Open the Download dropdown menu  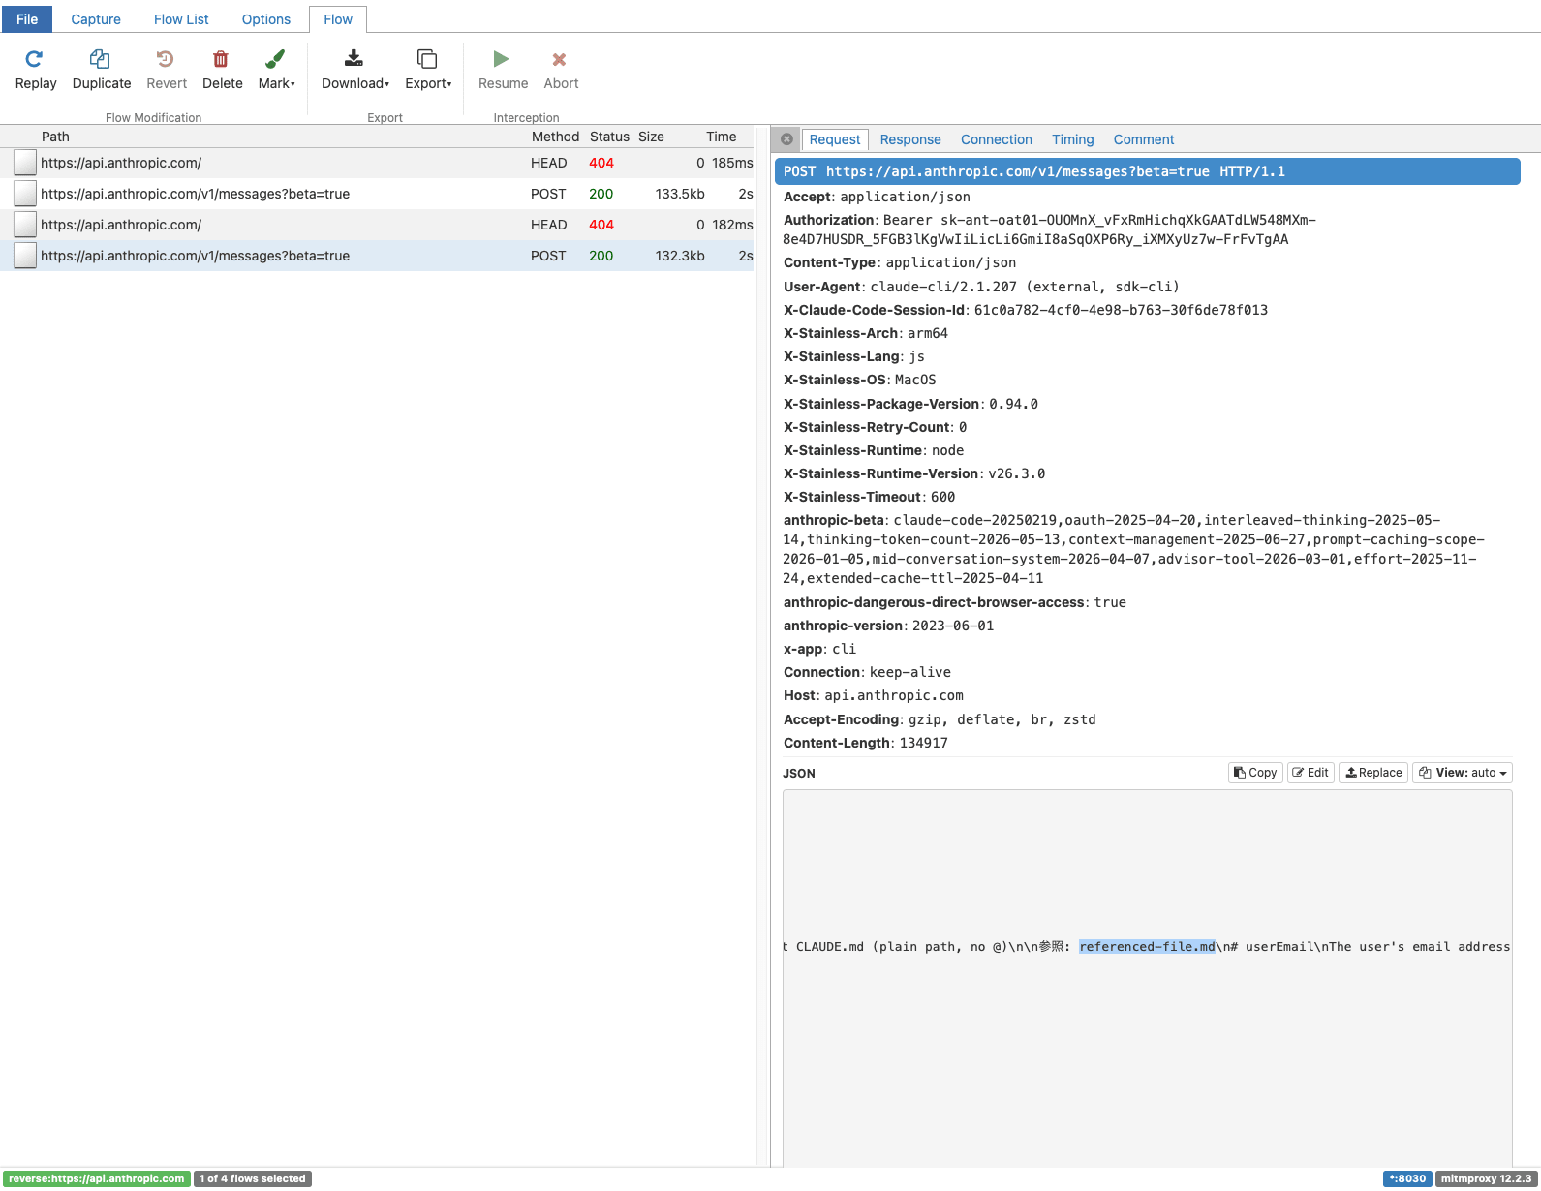pyautogui.click(x=355, y=71)
